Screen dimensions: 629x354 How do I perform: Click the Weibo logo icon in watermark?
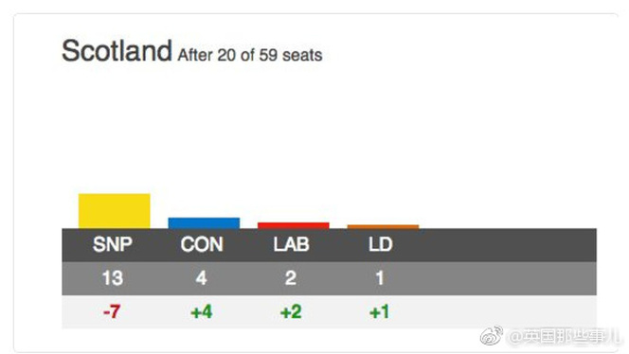click(x=492, y=336)
